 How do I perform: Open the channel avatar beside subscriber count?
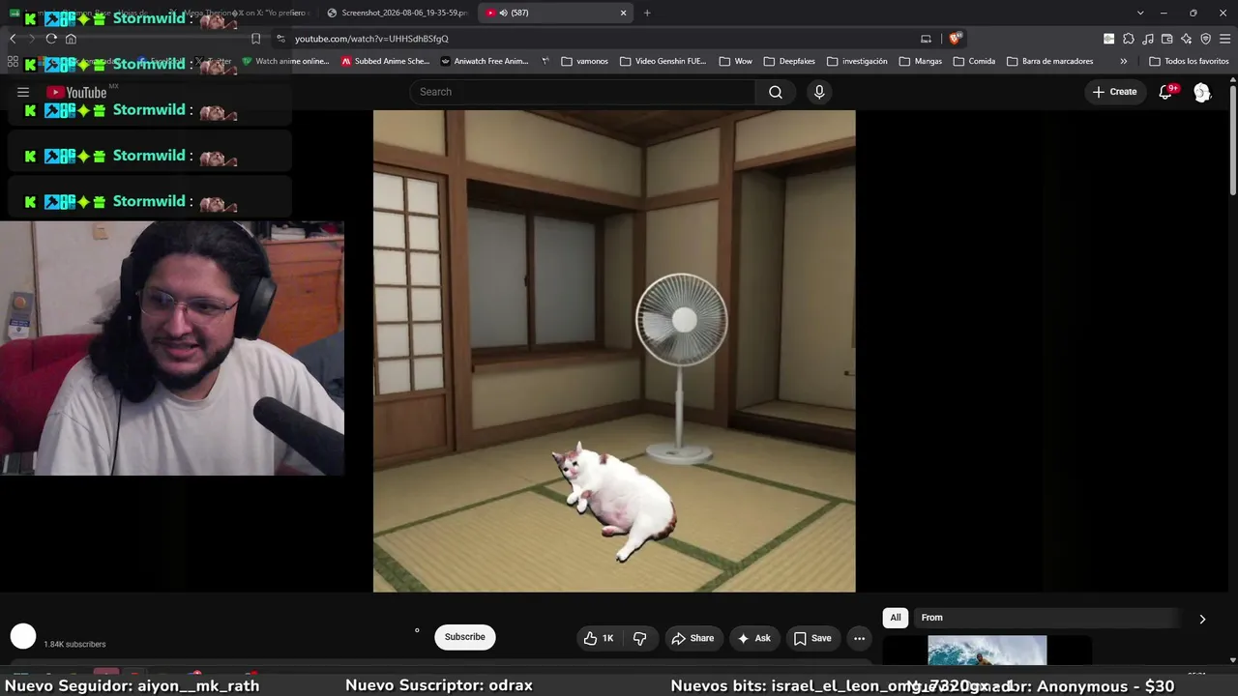[x=23, y=636]
